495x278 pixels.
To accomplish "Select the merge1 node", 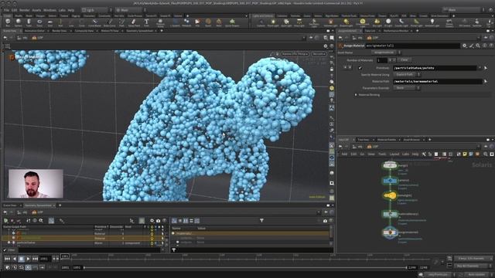I will [390, 165].
